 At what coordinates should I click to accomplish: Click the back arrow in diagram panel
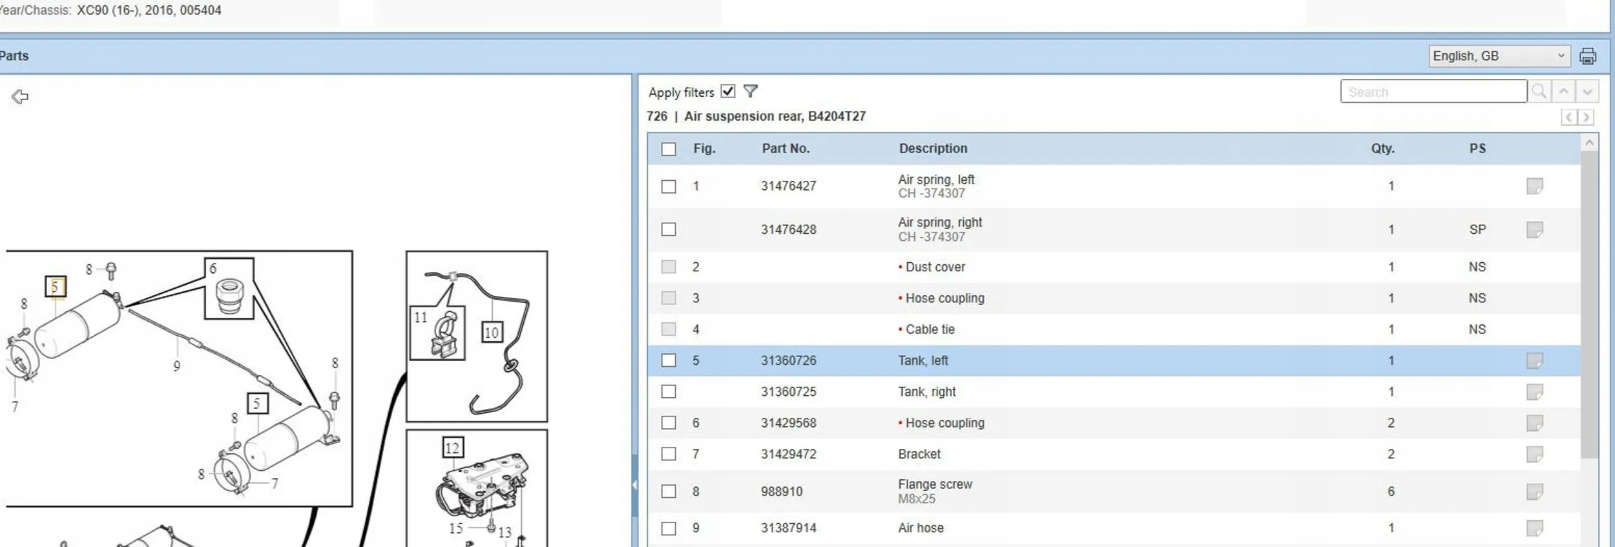pyautogui.click(x=20, y=97)
